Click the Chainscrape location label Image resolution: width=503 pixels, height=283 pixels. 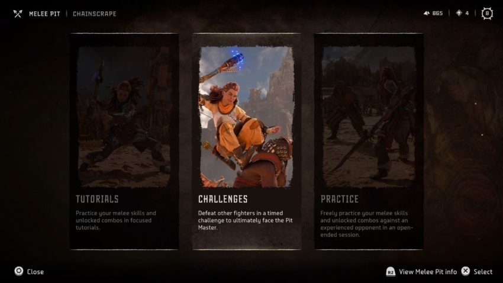point(95,14)
